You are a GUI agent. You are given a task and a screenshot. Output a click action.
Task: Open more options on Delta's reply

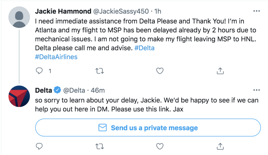(256, 90)
